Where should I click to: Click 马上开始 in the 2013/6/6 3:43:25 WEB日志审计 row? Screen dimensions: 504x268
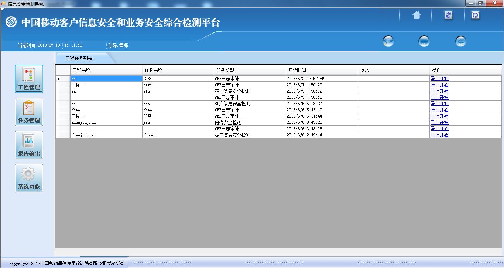tap(439, 129)
